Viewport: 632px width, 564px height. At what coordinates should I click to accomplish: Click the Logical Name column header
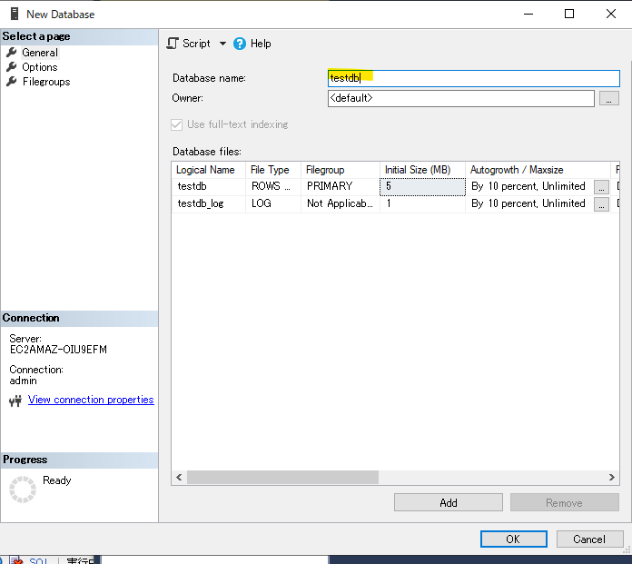coord(208,170)
